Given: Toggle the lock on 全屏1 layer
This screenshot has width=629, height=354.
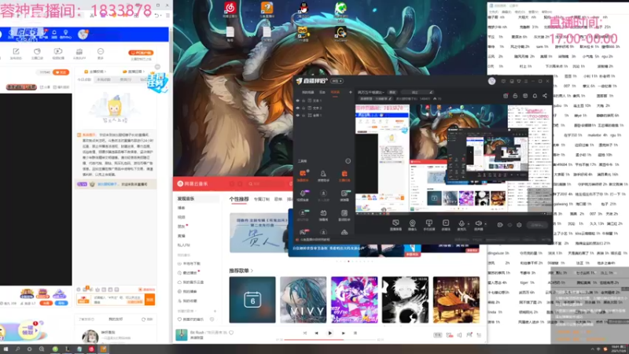Looking at the screenshot, I should [303, 115].
